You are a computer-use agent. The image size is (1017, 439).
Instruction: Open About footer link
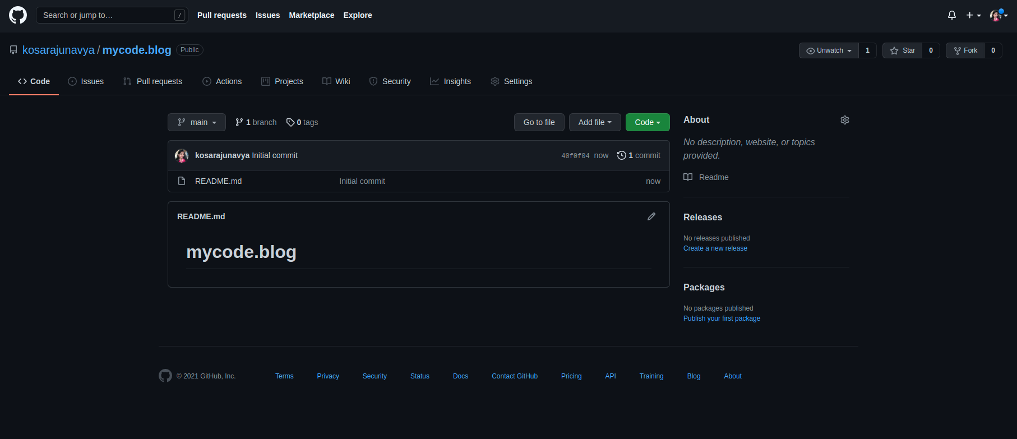[733, 376]
